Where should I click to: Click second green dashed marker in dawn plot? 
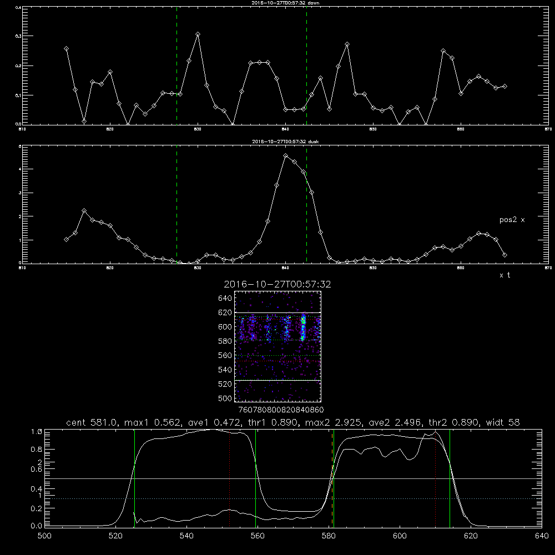point(306,65)
